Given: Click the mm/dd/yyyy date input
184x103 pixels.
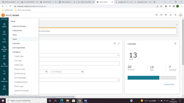Looking at the screenshot, I should click(x=67, y=72).
